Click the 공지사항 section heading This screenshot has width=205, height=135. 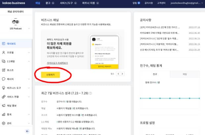coord(145,20)
